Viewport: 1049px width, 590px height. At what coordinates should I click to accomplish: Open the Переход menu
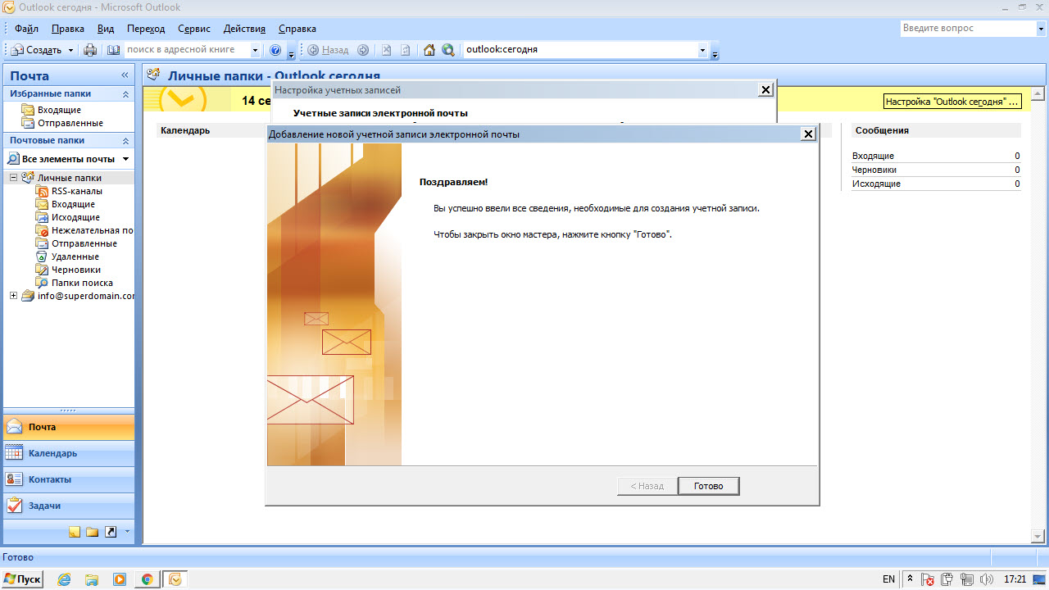(146, 29)
